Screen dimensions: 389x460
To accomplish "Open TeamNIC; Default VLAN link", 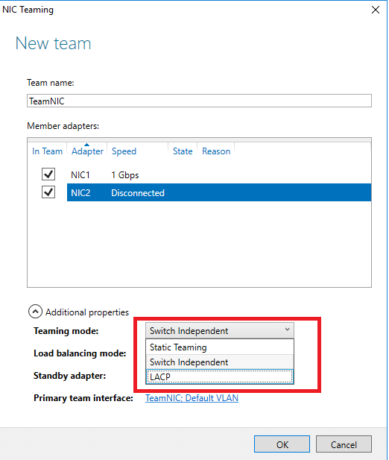I will (192, 398).
